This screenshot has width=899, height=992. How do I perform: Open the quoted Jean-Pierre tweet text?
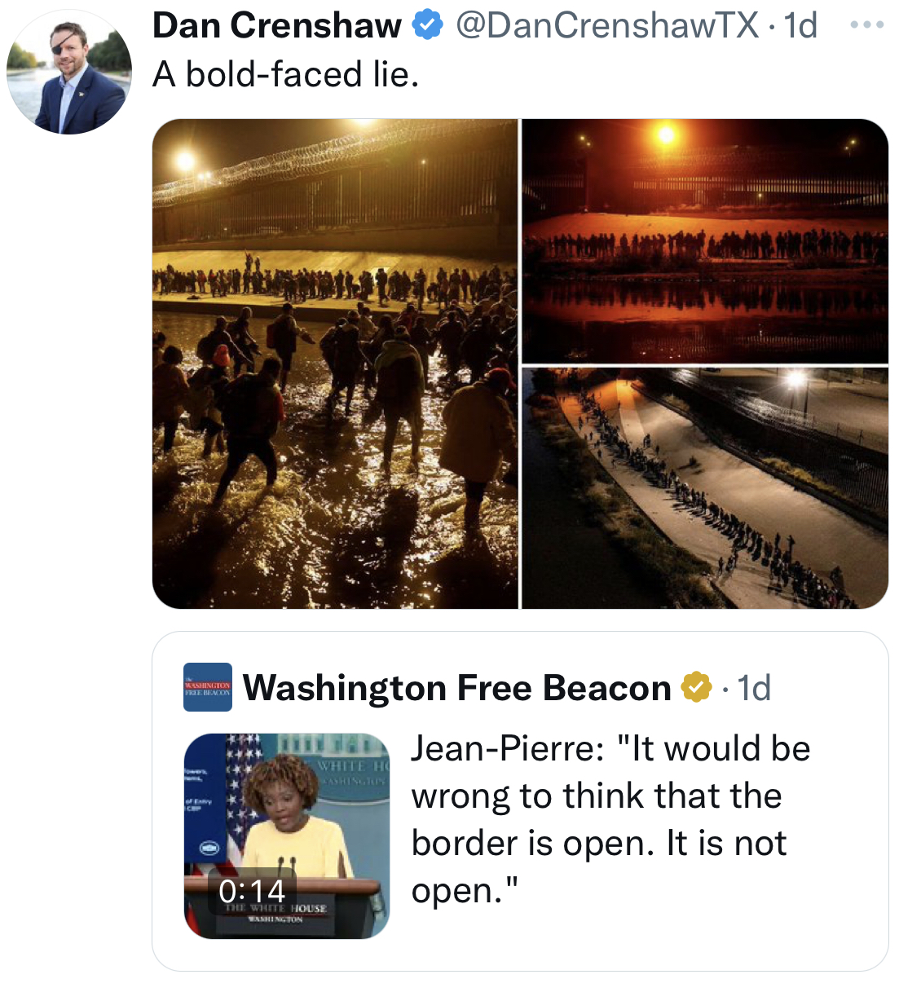click(x=610, y=819)
